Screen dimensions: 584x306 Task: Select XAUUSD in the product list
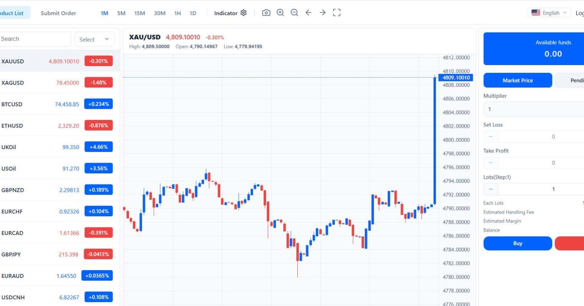coord(59,61)
